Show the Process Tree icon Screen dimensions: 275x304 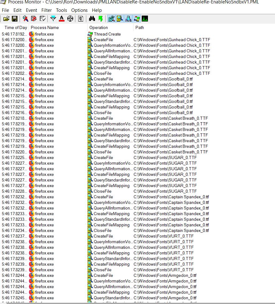point(81,19)
